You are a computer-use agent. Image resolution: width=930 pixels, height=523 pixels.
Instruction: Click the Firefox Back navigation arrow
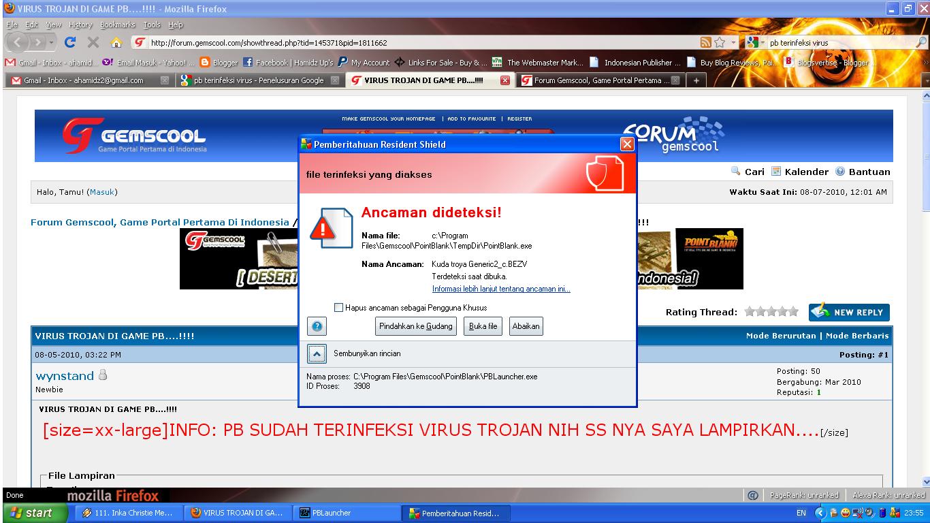(x=18, y=42)
